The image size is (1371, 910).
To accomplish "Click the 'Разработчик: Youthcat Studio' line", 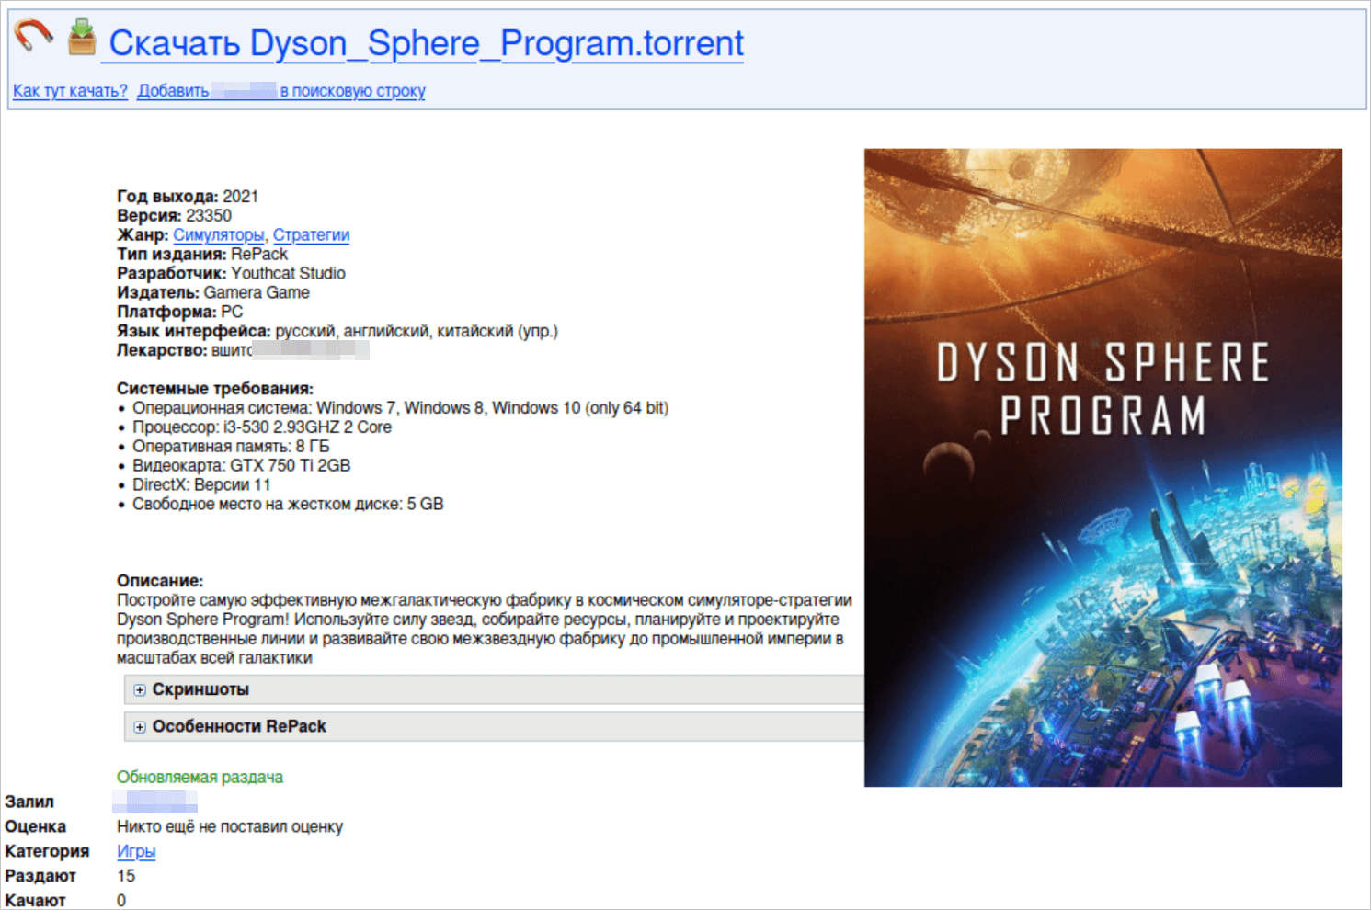I will (231, 273).
